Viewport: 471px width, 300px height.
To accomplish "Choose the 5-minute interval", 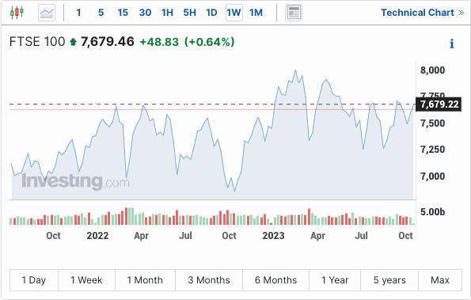I will [x=101, y=13].
